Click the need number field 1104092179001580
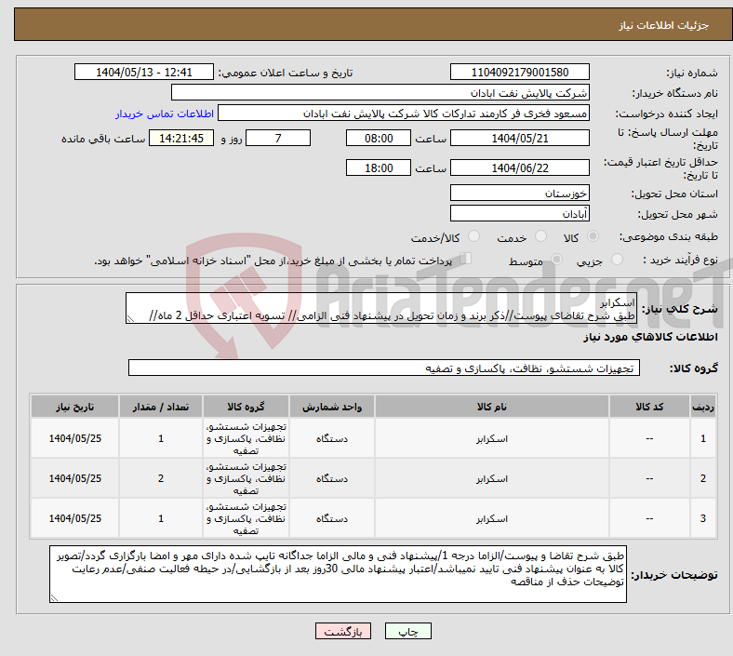This screenshot has width=733, height=656. [519, 72]
